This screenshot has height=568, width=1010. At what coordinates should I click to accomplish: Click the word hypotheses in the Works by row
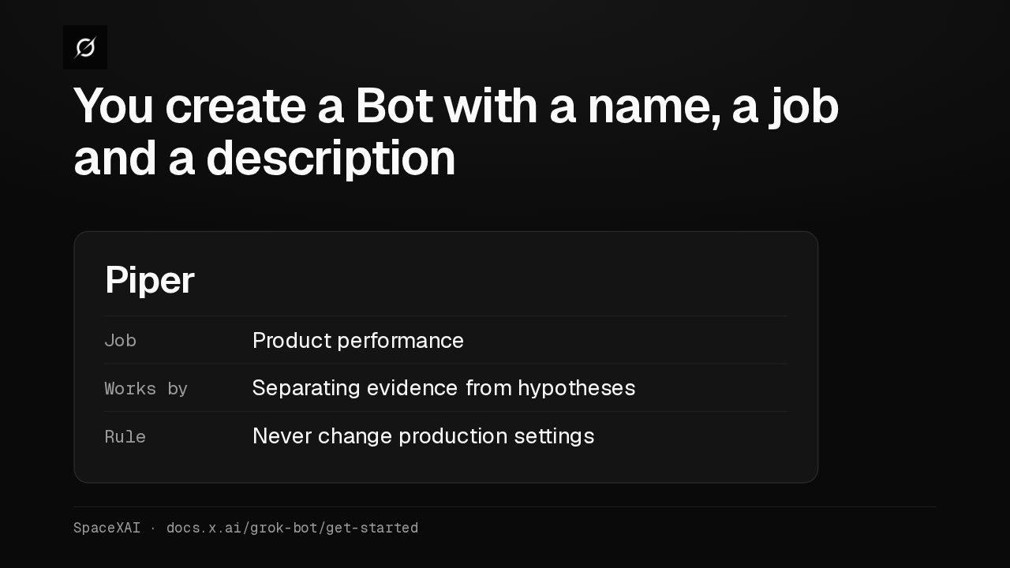click(576, 388)
